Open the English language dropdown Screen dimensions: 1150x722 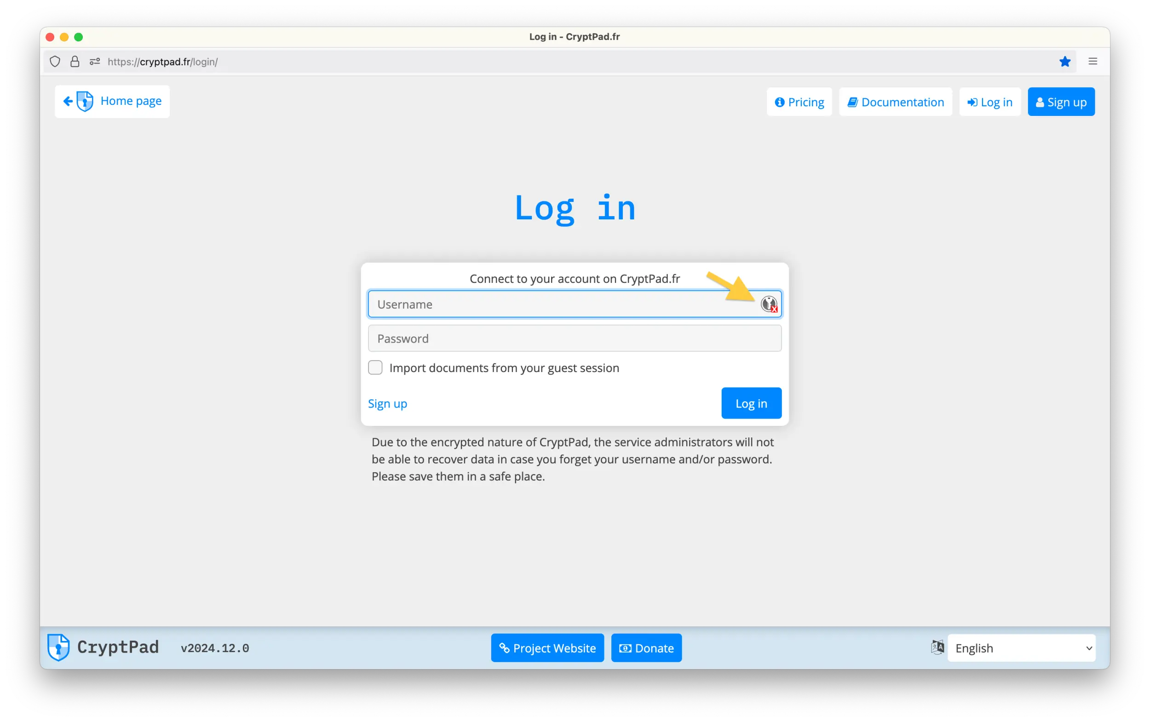(1022, 648)
